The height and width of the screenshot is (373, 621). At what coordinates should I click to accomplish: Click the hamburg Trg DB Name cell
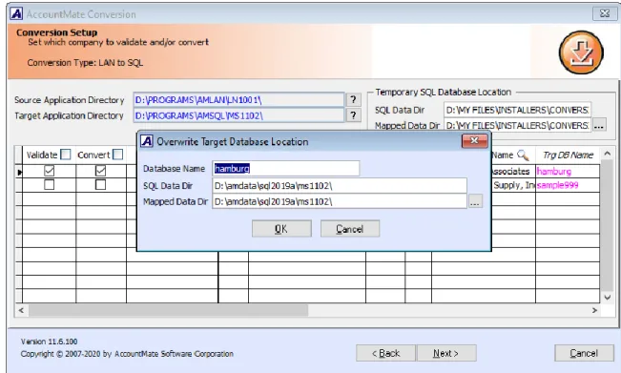pos(568,171)
